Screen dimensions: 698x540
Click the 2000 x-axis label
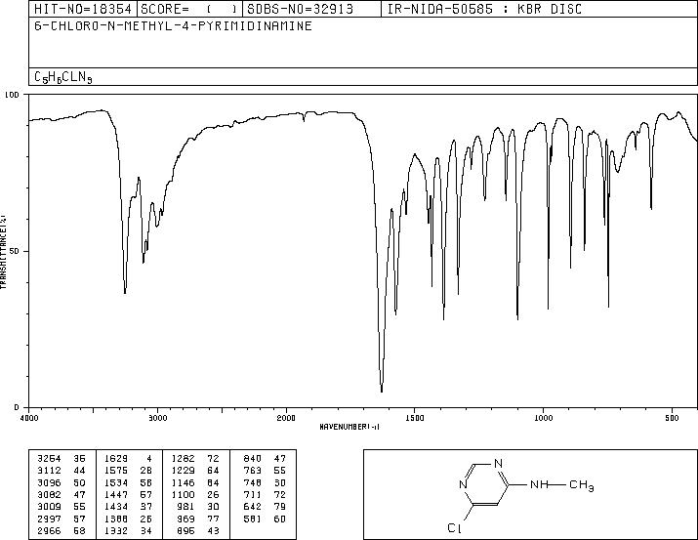coord(286,418)
